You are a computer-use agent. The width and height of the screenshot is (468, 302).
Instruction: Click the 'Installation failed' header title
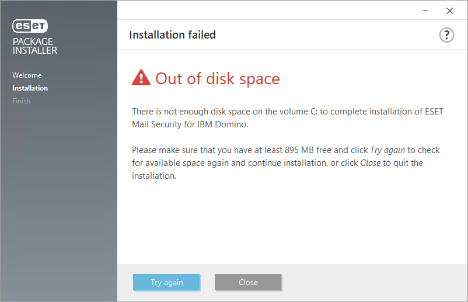172,35
